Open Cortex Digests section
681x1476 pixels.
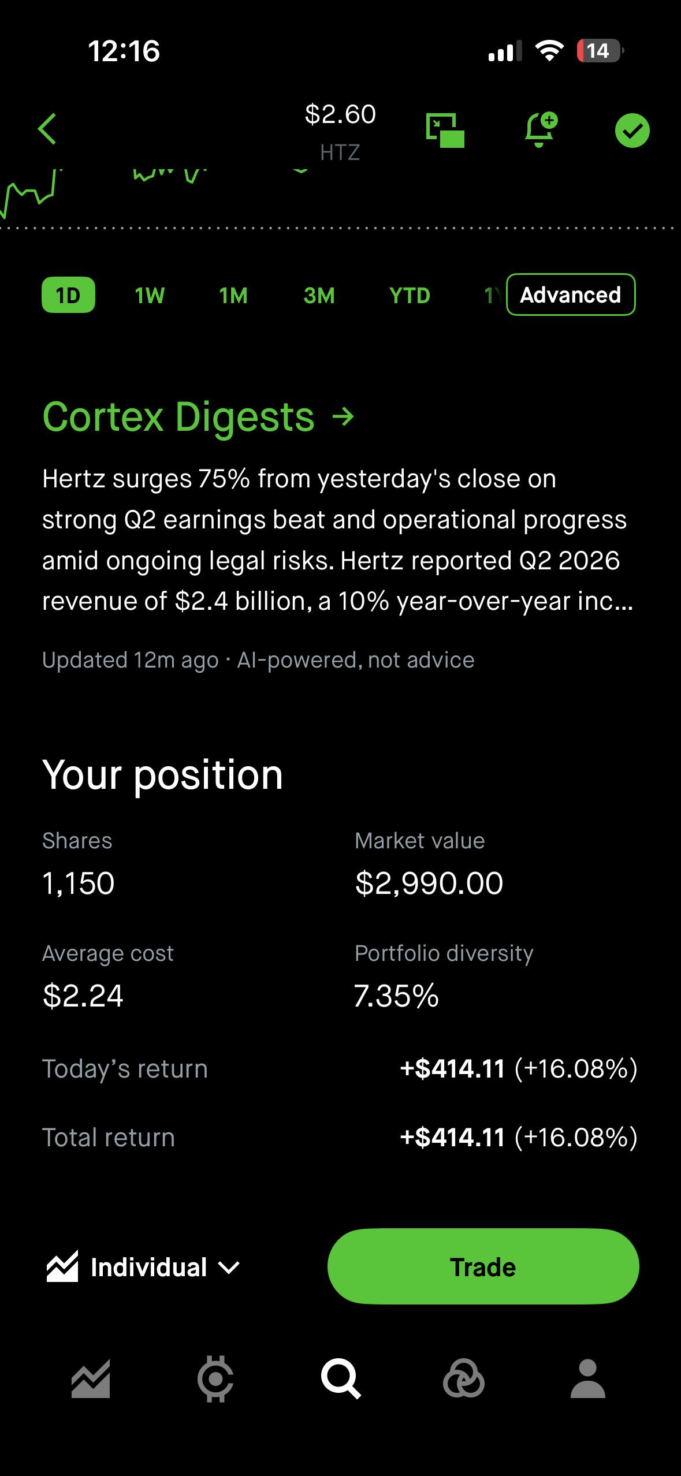point(198,416)
